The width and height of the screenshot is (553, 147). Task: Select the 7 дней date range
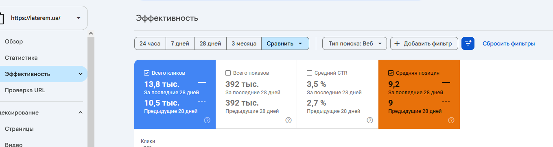[180, 43]
